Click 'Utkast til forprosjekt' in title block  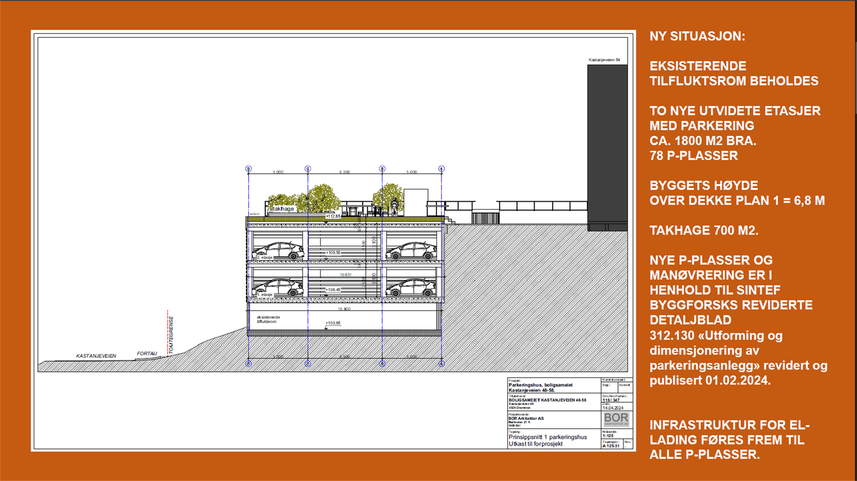(536, 444)
